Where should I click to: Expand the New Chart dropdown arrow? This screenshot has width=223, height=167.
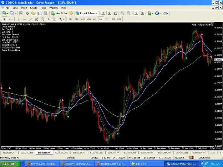point(7,14)
